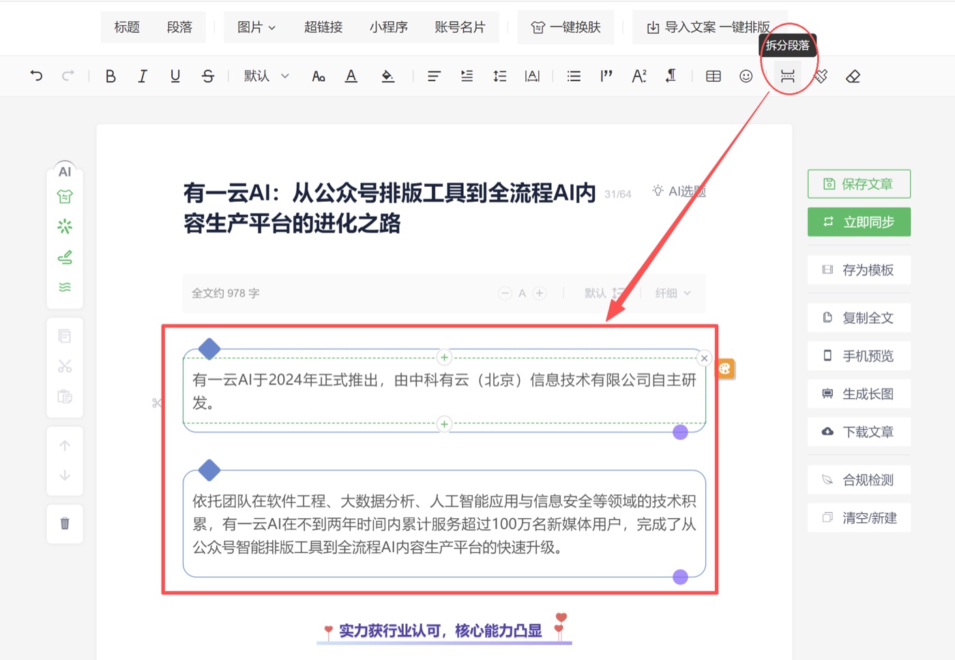Open the 默认 font dropdown in toolbar
The image size is (955, 660).
[x=267, y=76]
